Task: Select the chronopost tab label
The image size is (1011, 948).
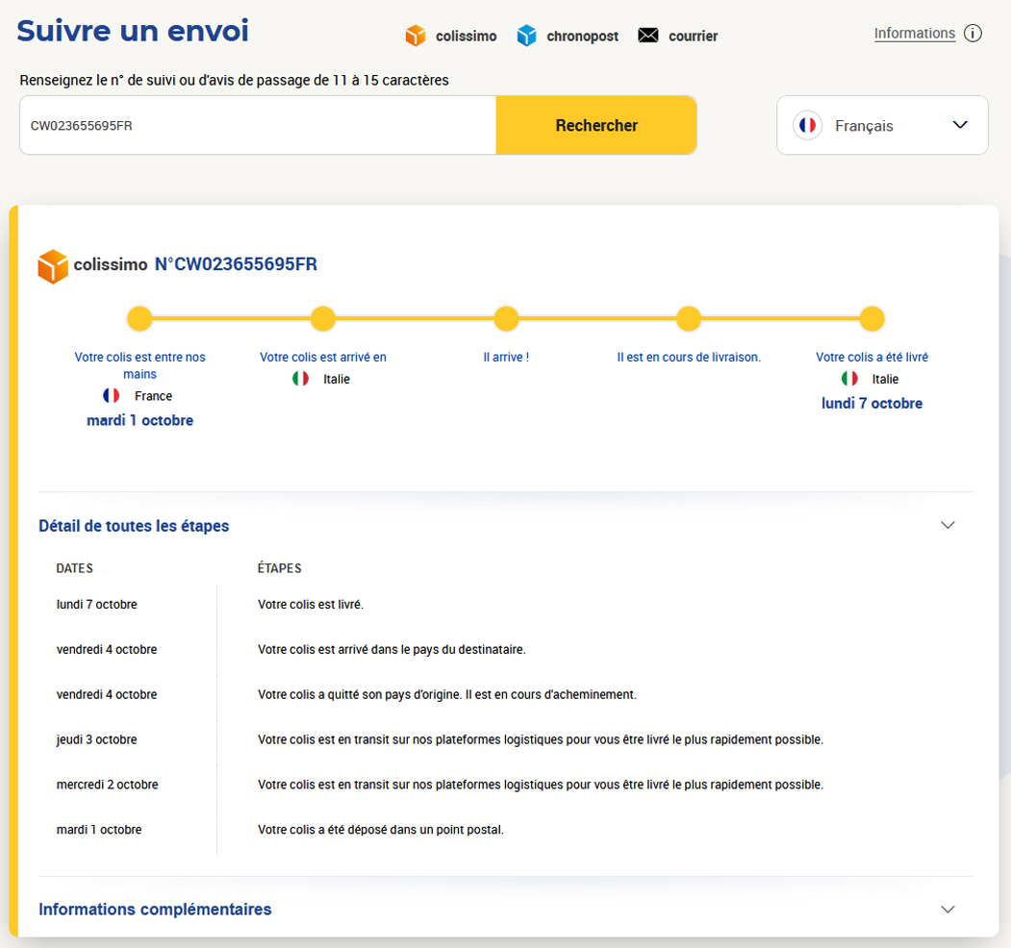Action: click(x=582, y=37)
